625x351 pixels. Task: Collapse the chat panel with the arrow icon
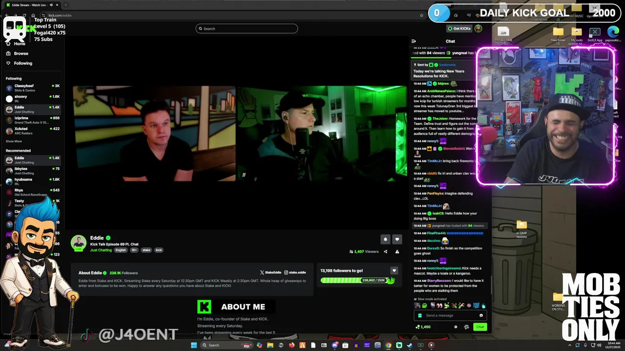coord(414,41)
